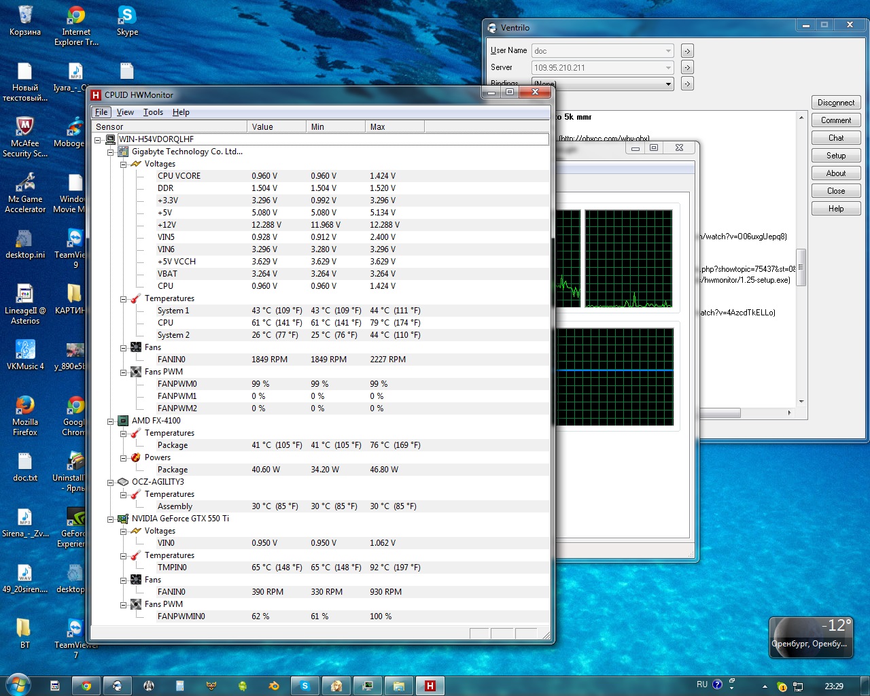Viewport: 870px width, 696px height.
Task: Switch to Skype in the taskbar
Action: click(305, 686)
